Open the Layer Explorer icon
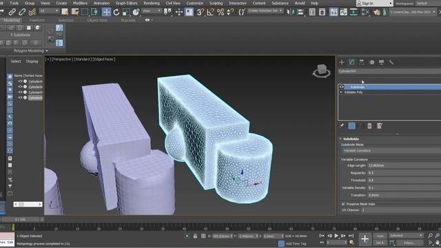The height and width of the screenshot is (248, 441). pos(322,12)
